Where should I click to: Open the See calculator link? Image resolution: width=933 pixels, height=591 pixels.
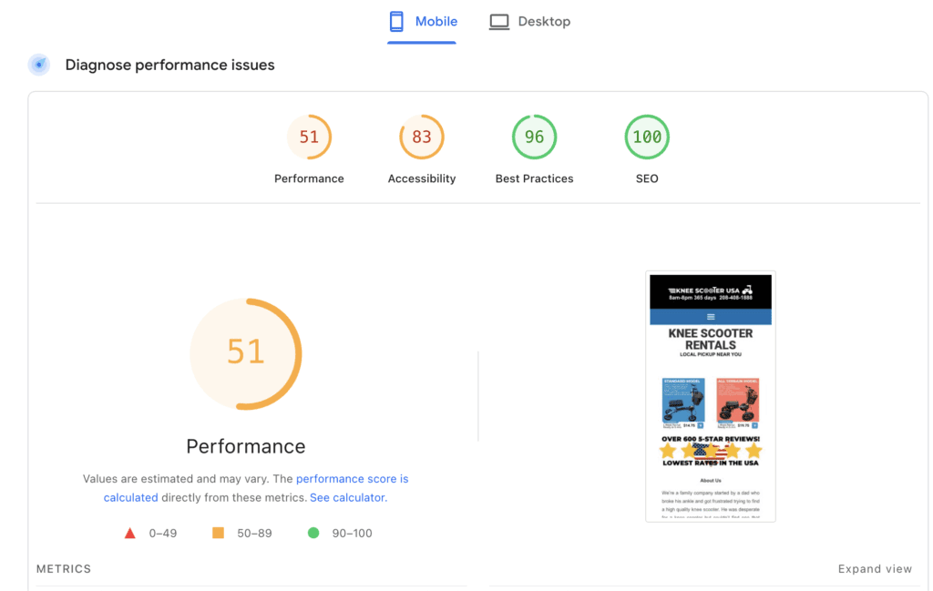347,498
